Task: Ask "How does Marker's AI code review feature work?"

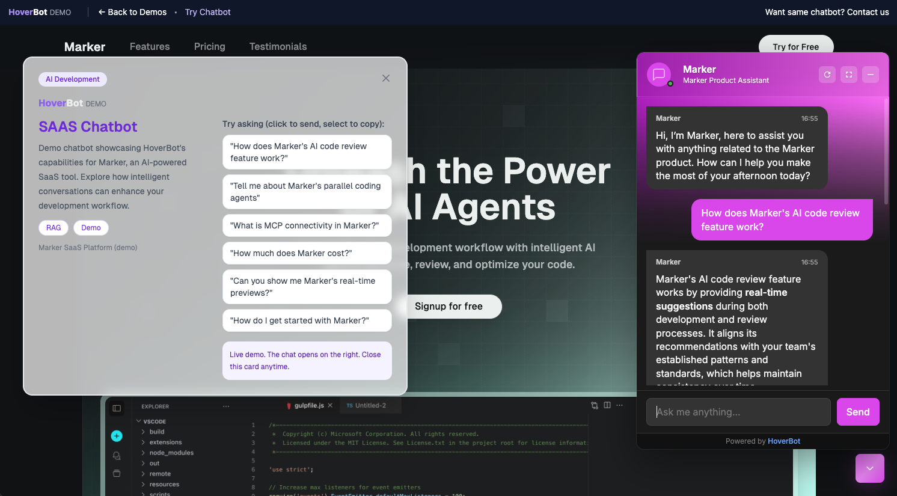Action: (307, 152)
